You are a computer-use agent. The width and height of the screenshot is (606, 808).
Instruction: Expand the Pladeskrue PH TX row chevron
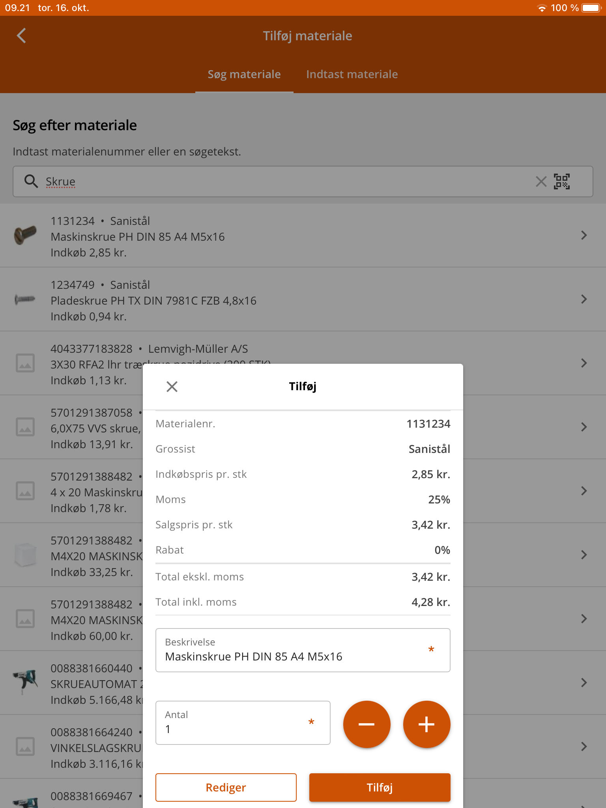point(584,299)
